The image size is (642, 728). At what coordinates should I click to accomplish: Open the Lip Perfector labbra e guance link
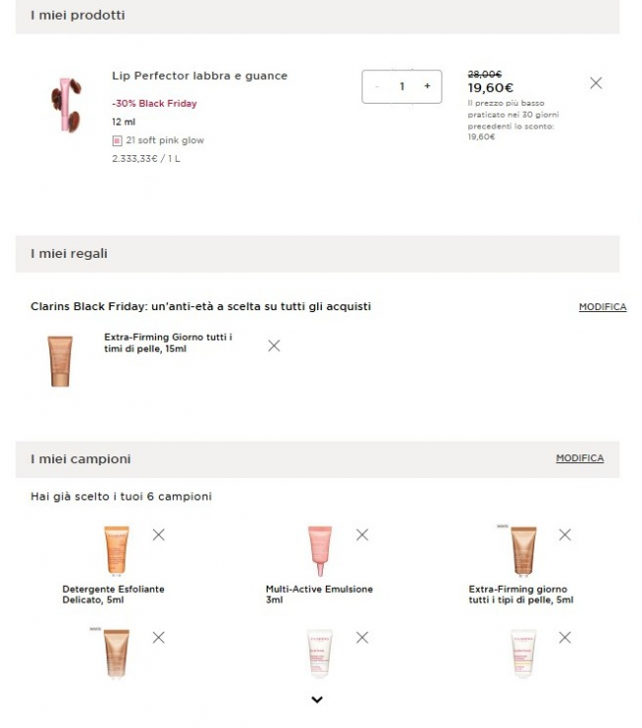click(200, 76)
